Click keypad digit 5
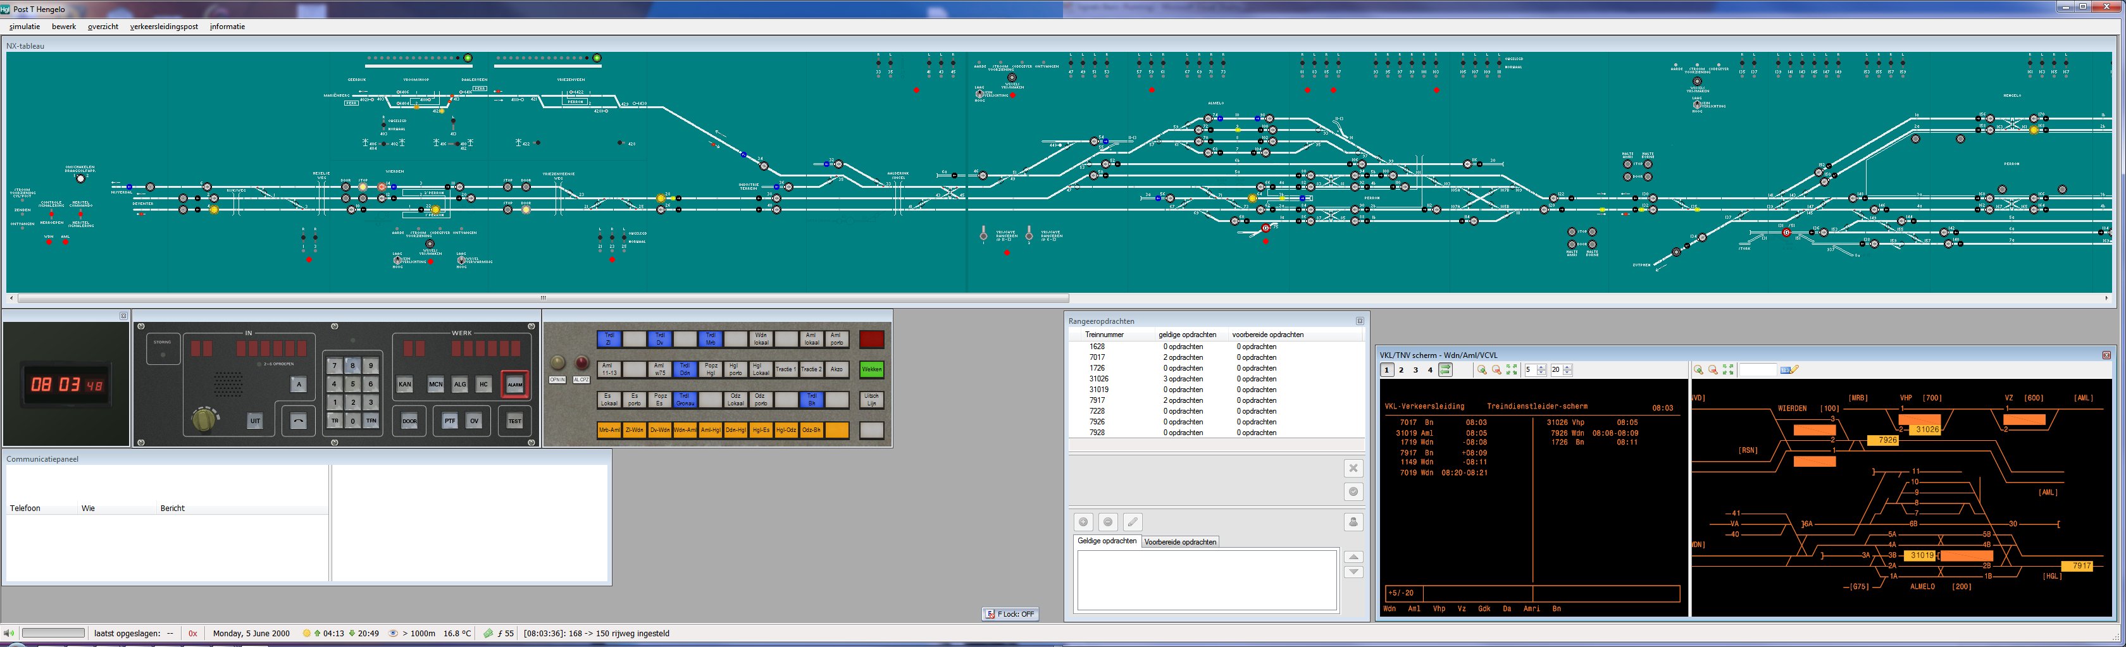The width and height of the screenshot is (2126, 647). (x=352, y=384)
